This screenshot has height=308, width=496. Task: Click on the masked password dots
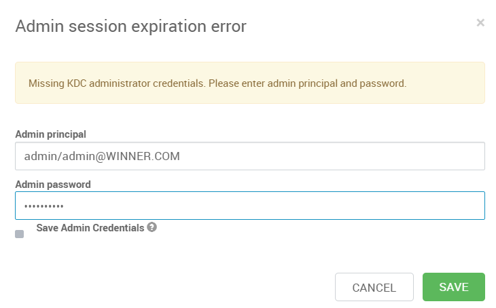44,207
